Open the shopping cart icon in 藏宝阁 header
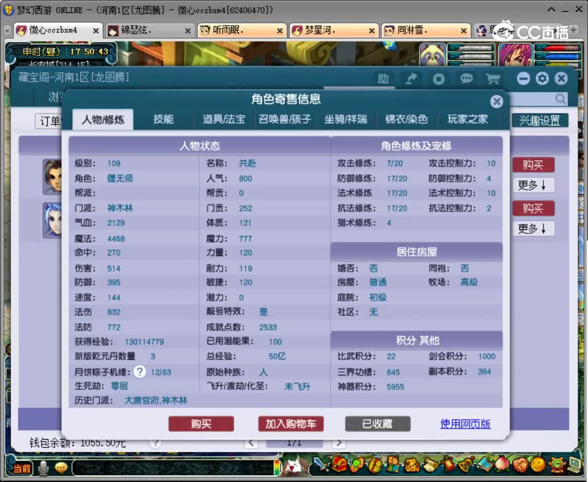The height and width of the screenshot is (482, 588). point(493,79)
